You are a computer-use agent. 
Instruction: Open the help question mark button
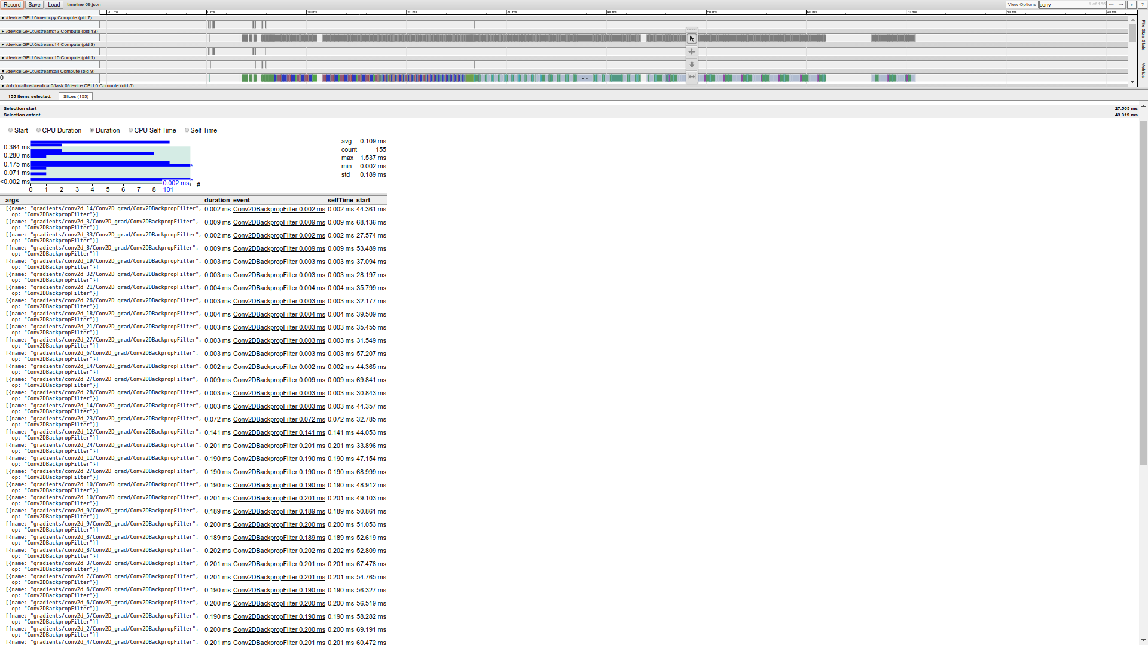point(1142,5)
